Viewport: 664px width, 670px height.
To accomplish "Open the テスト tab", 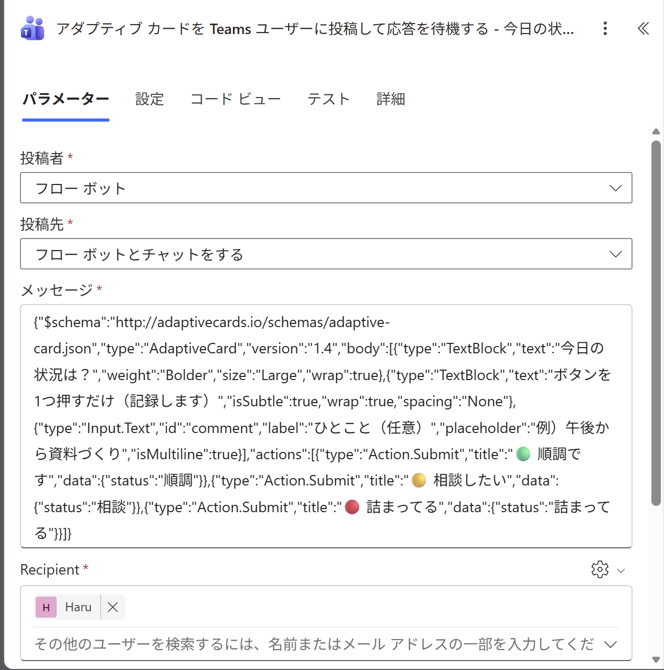I will (x=328, y=99).
